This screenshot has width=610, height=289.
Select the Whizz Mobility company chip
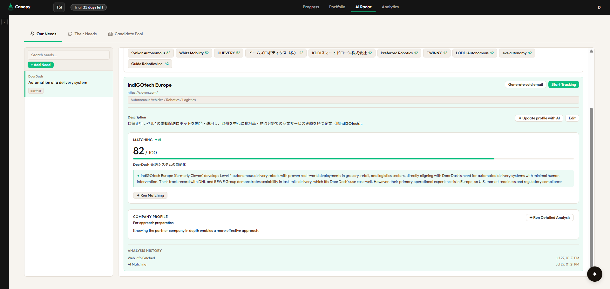pos(194,53)
